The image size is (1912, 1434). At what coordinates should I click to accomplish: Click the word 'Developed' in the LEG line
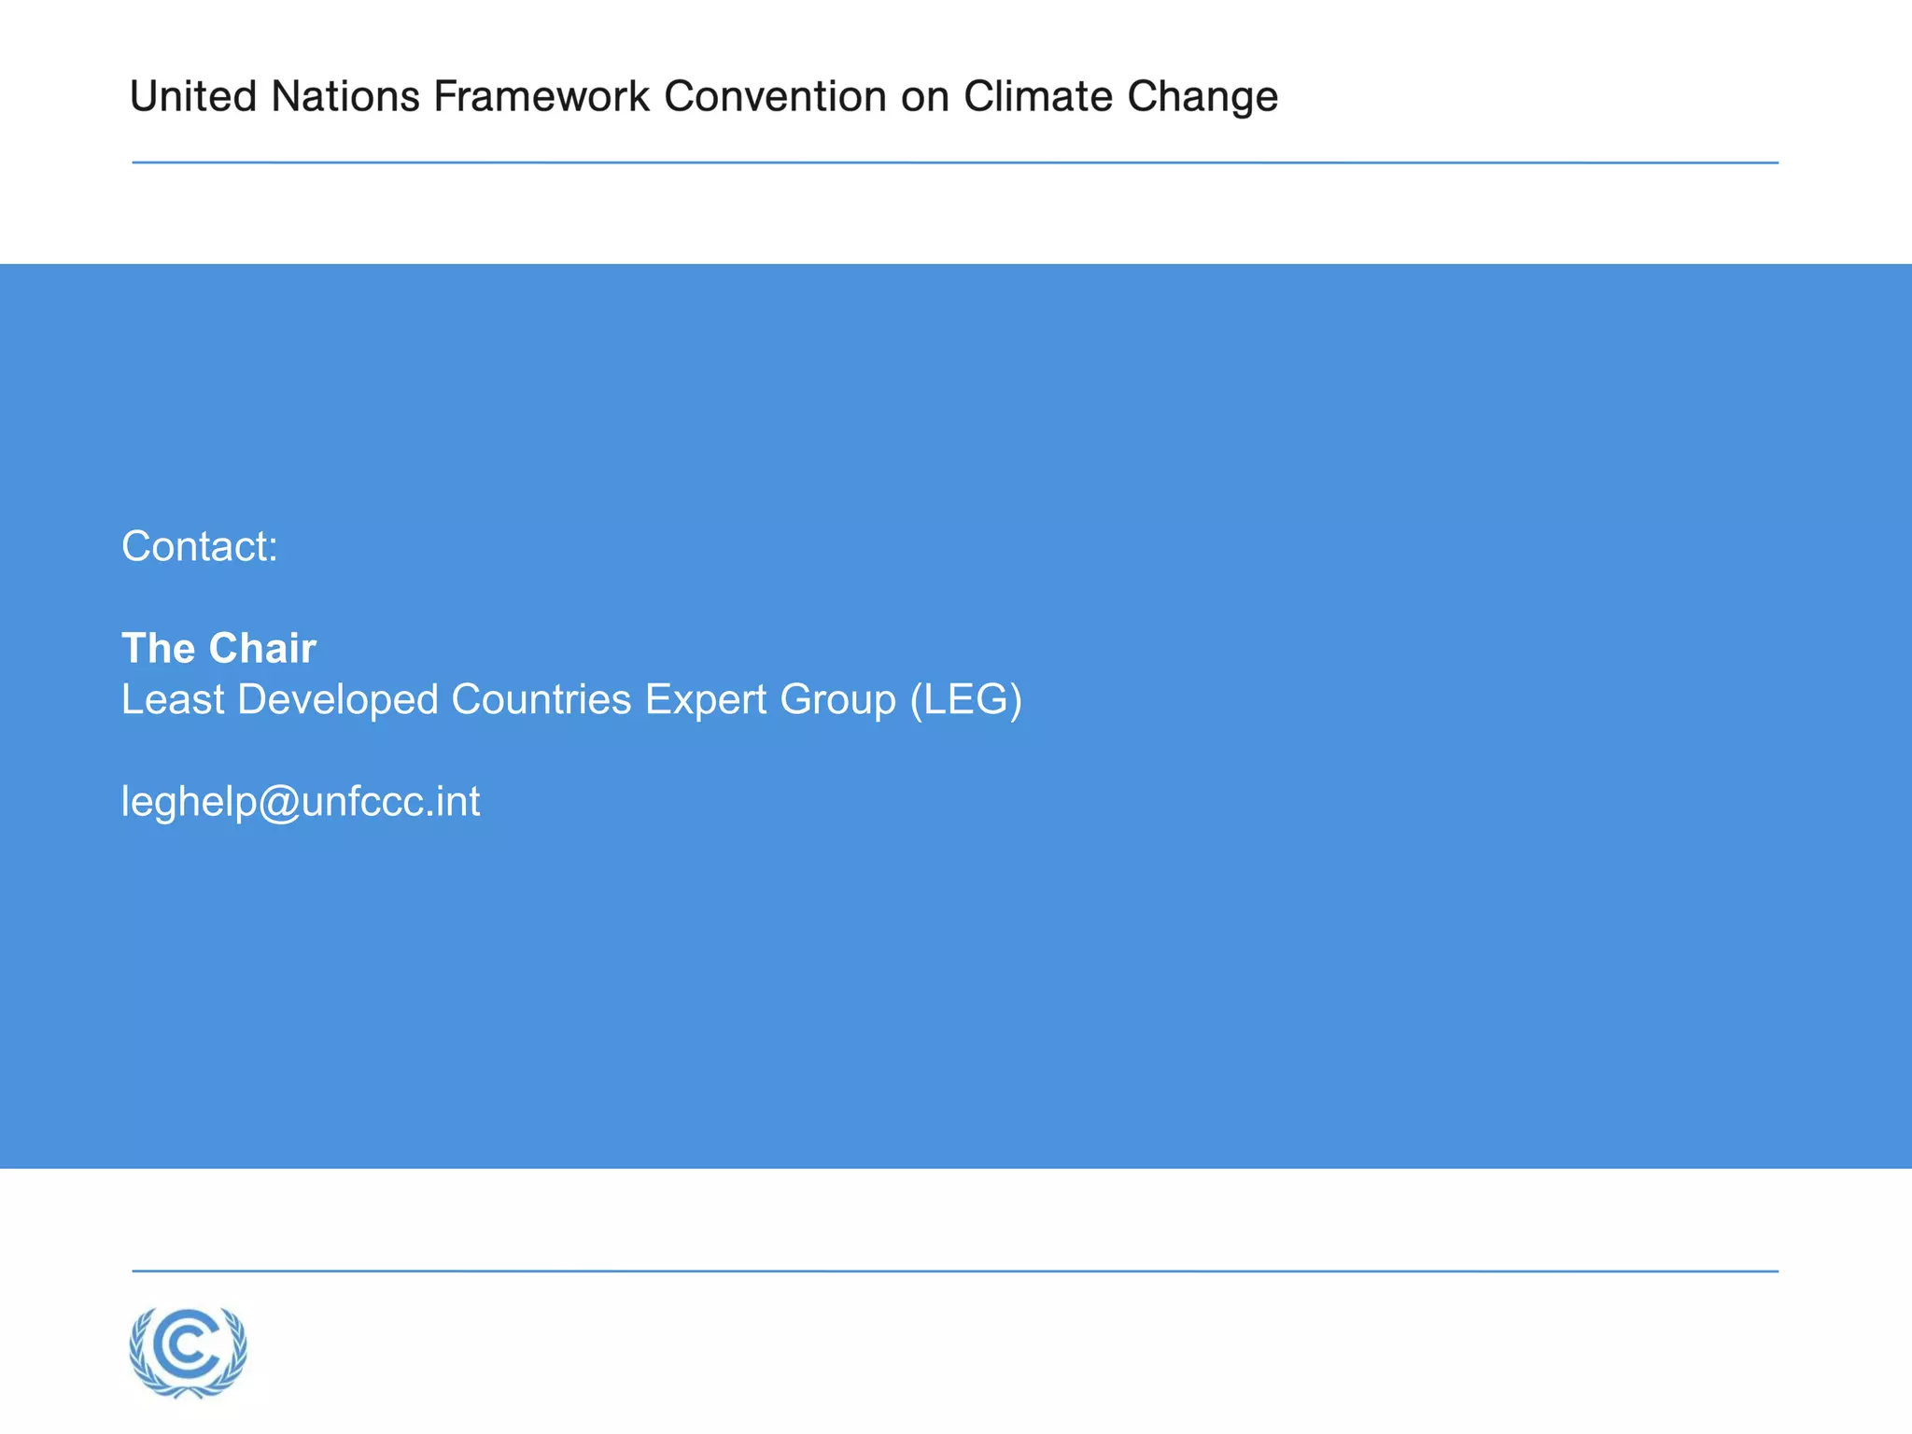coord(338,700)
